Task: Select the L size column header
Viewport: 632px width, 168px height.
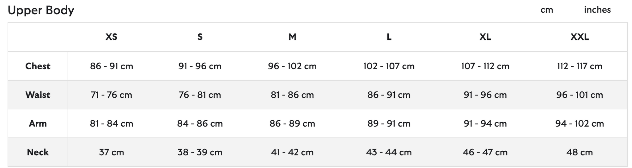Action: click(389, 37)
